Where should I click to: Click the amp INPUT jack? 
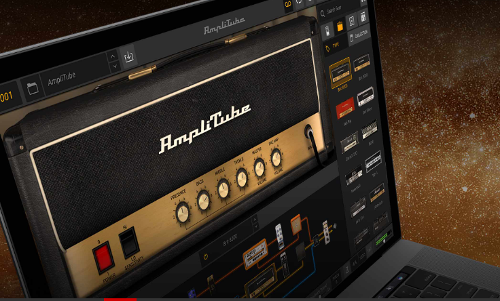coord(308,131)
